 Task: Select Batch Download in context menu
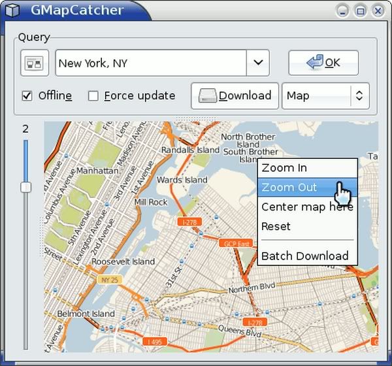tap(308, 256)
